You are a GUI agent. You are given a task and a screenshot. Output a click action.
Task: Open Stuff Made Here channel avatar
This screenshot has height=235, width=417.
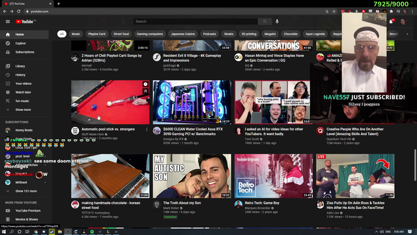[x=75, y=131]
